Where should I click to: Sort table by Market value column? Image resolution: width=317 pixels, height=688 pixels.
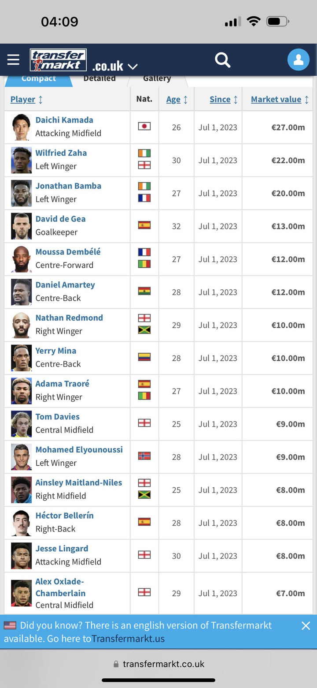[x=280, y=100]
